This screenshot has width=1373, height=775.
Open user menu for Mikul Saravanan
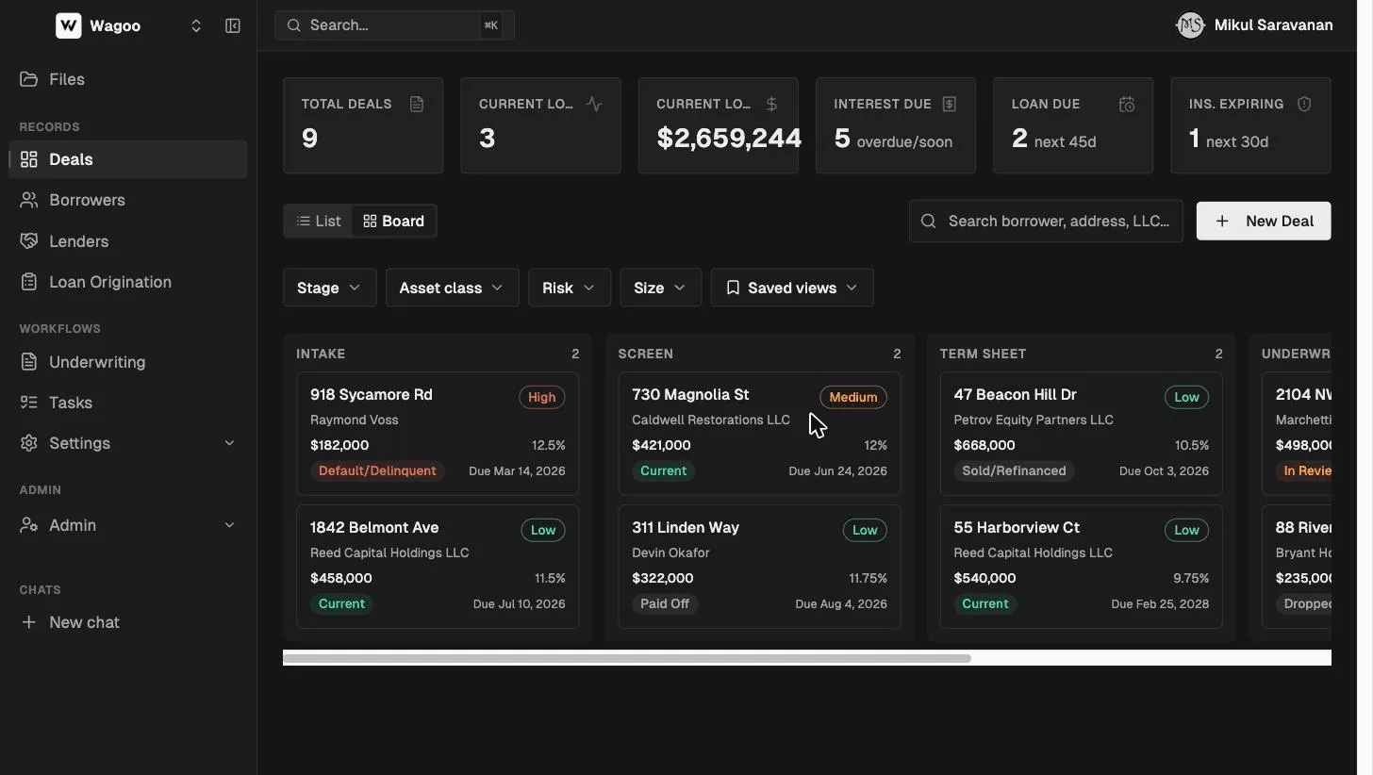click(1254, 25)
